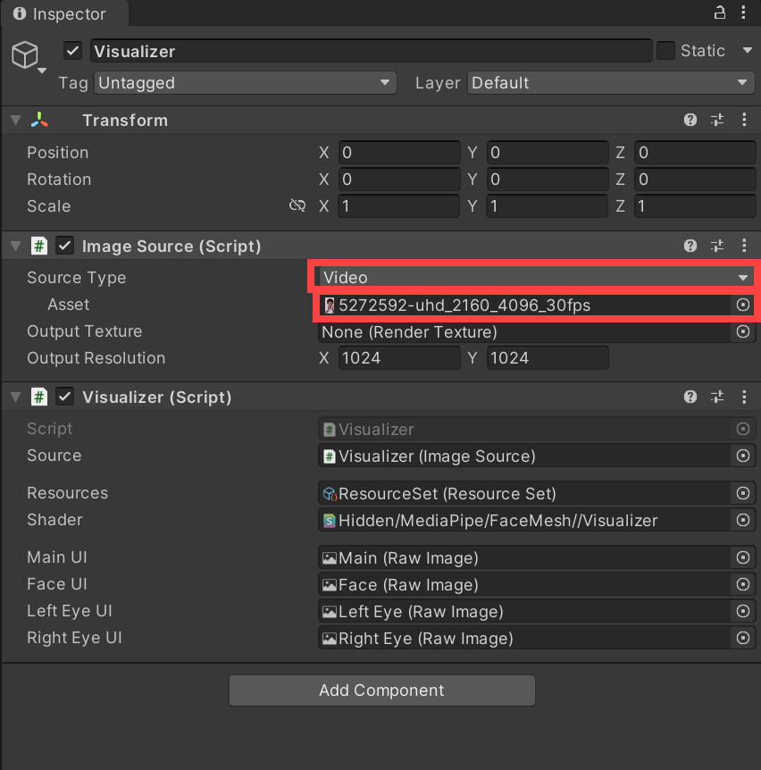The width and height of the screenshot is (761, 770).
Task: Open the GameObject icon dropdown arrow
Action: pyautogui.click(x=42, y=71)
